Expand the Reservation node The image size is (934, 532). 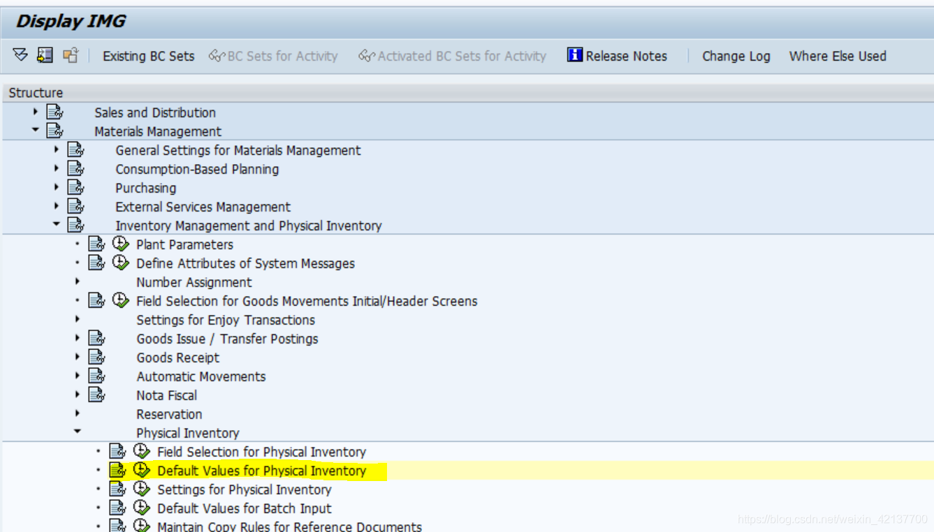coord(77,413)
